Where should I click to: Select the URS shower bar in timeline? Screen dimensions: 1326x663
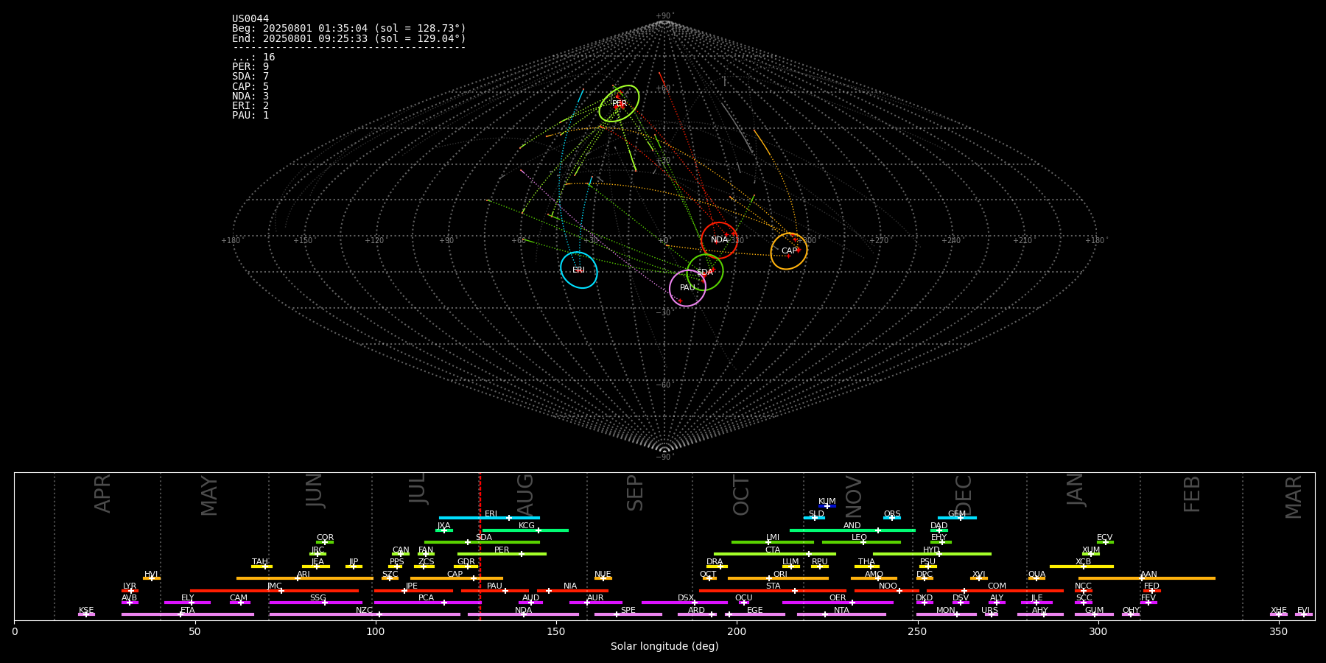990,614
